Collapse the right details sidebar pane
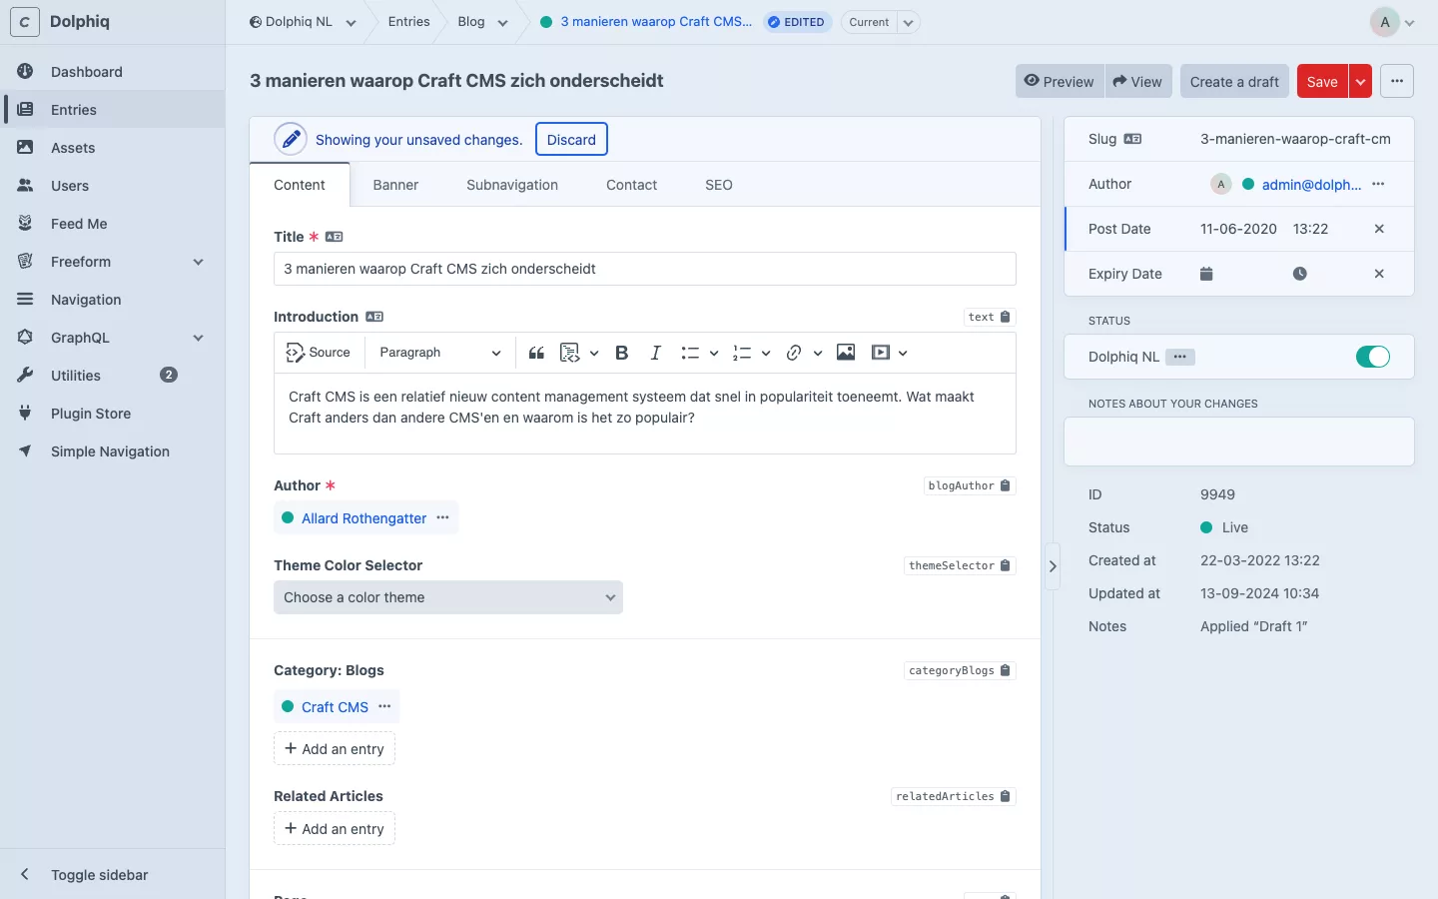Viewport: 1438px width, 899px height. click(x=1053, y=566)
